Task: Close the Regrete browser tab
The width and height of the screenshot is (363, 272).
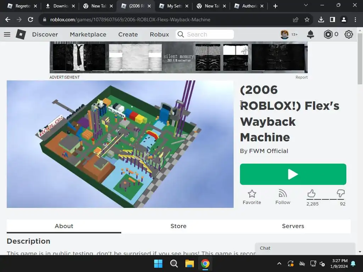Action: (35, 6)
